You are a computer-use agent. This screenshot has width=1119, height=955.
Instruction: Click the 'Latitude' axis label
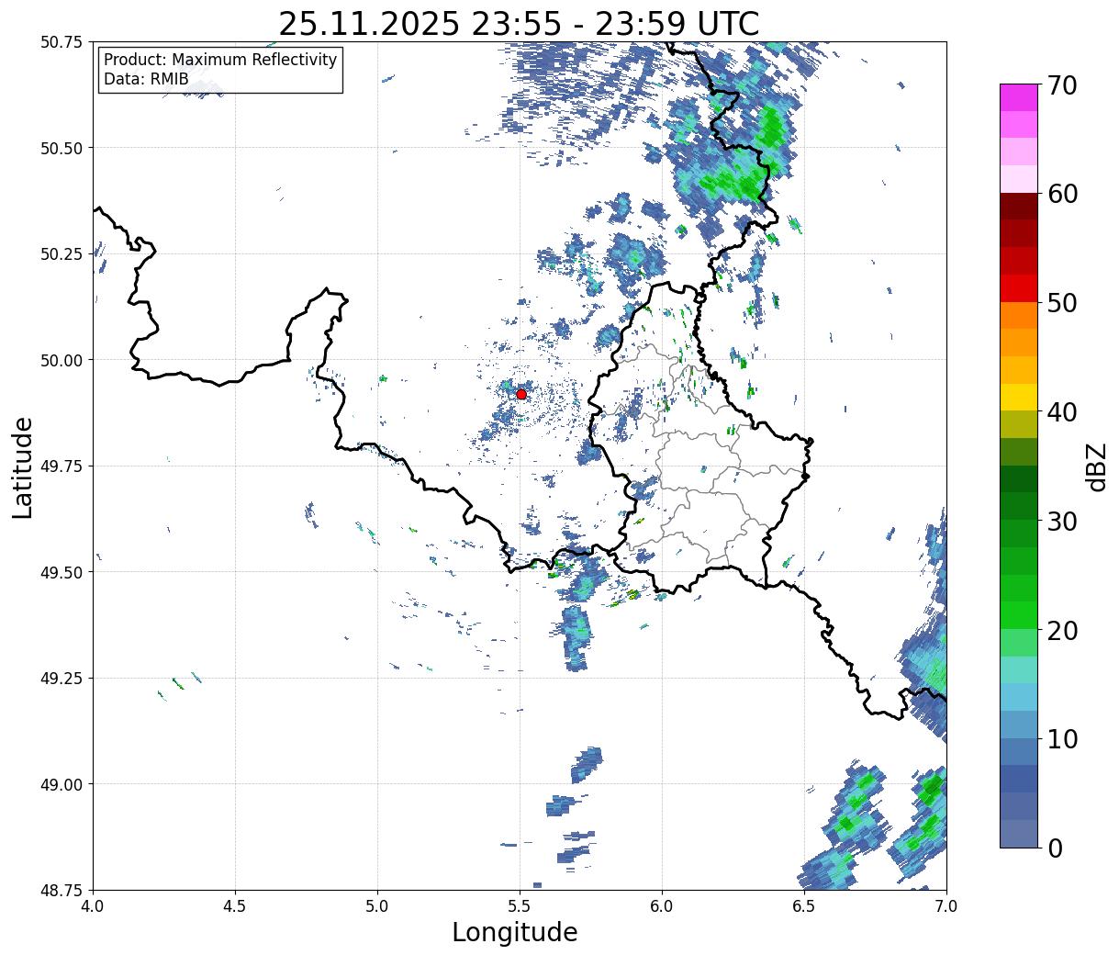pos(22,467)
